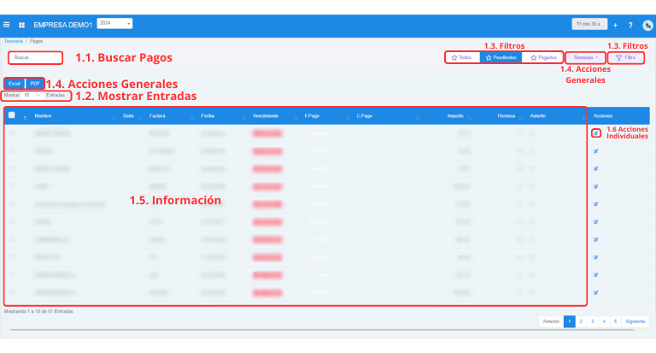Check the first row's checkbox
The width and height of the screenshot is (656, 353).
coord(11,133)
